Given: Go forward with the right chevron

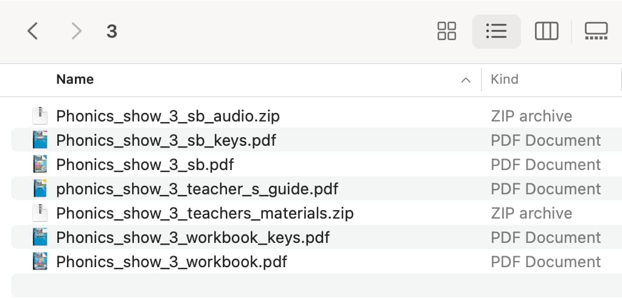Looking at the screenshot, I should (x=75, y=31).
